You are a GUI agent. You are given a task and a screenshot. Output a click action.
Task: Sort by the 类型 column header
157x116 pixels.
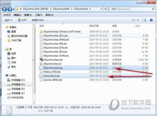point(115,26)
